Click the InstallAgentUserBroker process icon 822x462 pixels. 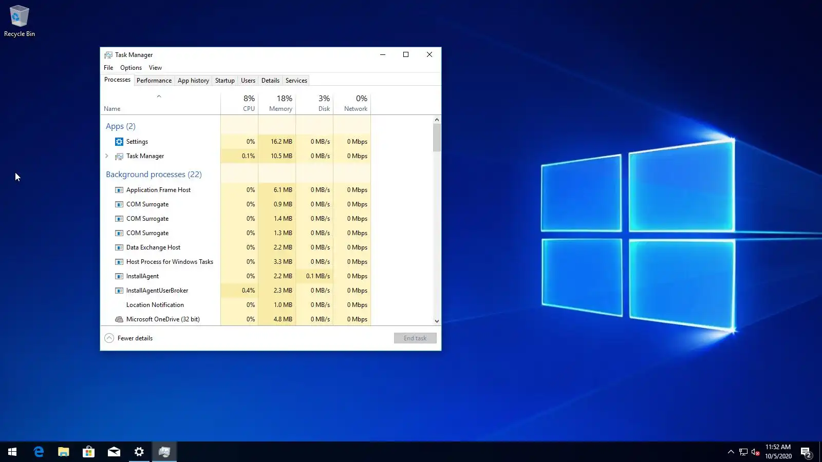click(119, 291)
